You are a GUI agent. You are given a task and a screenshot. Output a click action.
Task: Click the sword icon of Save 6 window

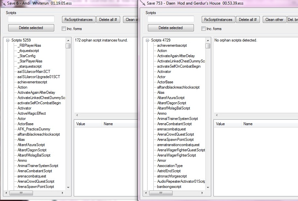point(3,3)
